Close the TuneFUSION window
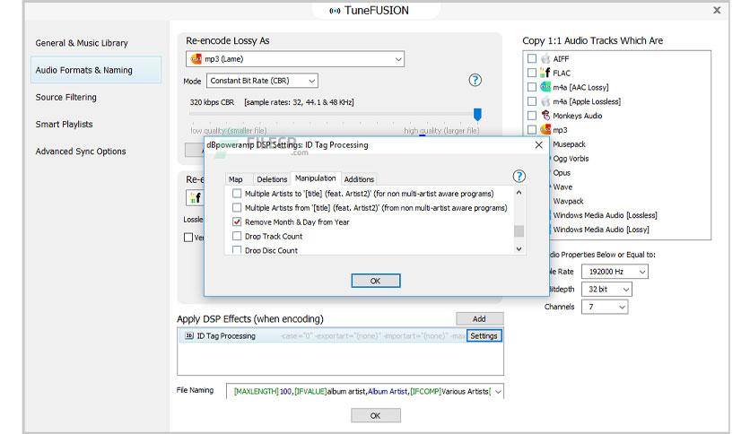The image size is (750, 434). [x=717, y=10]
